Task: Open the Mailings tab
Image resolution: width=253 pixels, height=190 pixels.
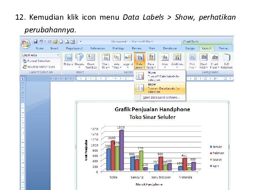Action: (118, 48)
